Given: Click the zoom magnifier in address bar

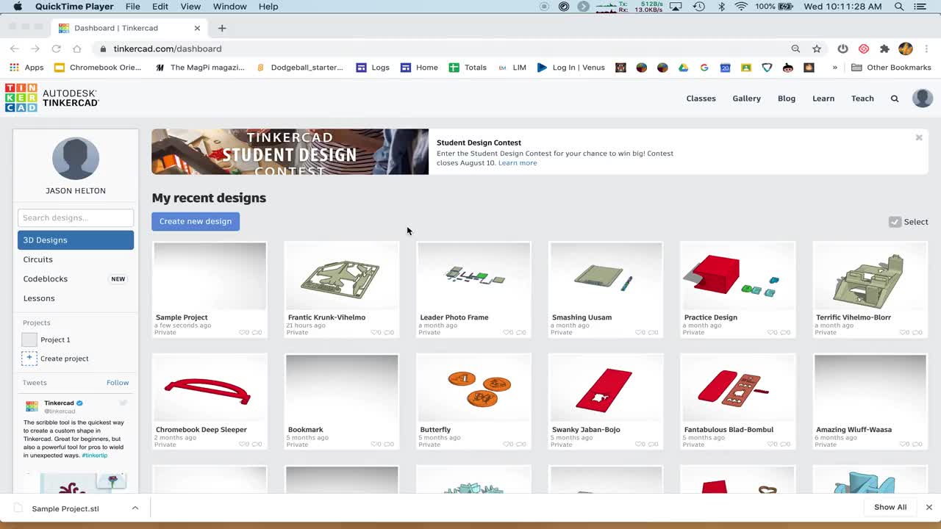Looking at the screenshot, I should point(795,48).
